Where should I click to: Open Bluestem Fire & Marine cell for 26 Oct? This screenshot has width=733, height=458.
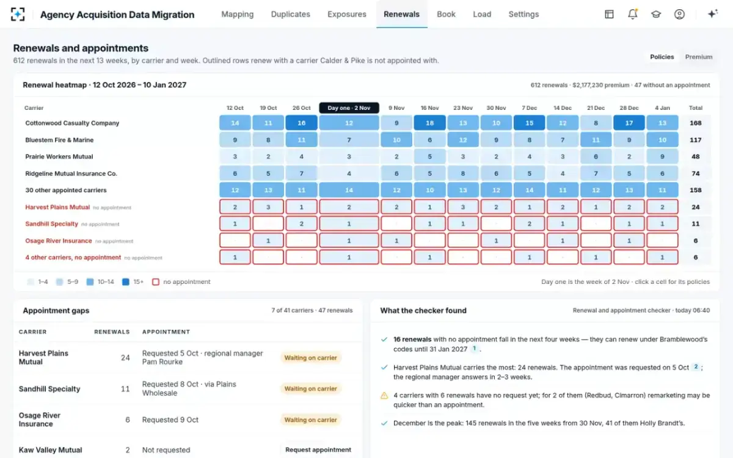click(301, 140)
